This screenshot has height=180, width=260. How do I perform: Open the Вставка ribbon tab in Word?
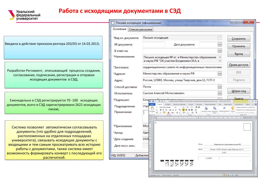click(168, 104)
